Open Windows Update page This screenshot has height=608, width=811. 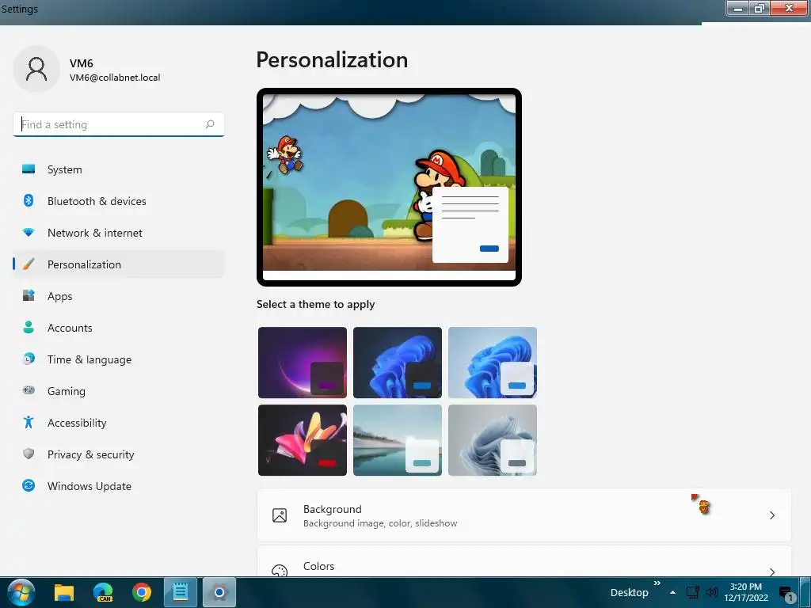click(119, 486)
